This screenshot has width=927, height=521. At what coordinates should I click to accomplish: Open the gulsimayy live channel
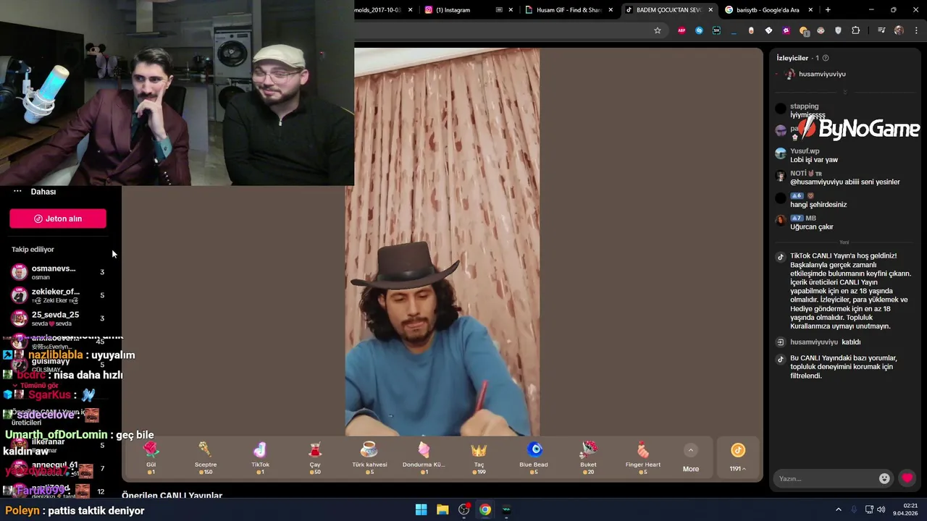[59, 363]
